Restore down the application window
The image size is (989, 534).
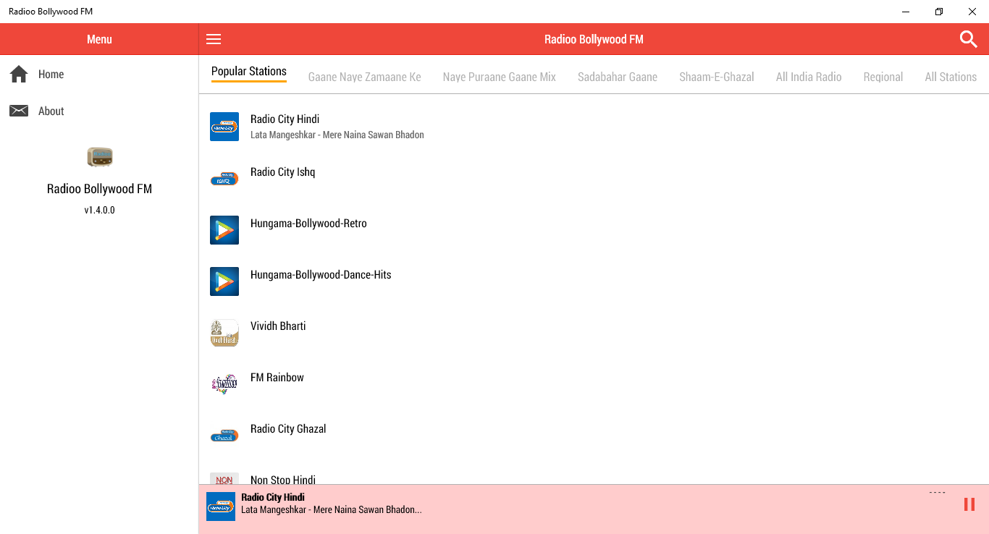pyautogui.click(x=939, y=12)
